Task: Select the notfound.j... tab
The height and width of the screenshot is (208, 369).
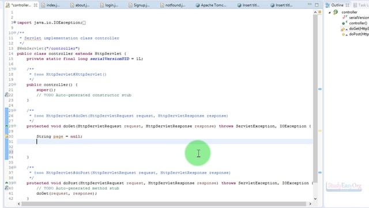Action: (x=172, y=5)
